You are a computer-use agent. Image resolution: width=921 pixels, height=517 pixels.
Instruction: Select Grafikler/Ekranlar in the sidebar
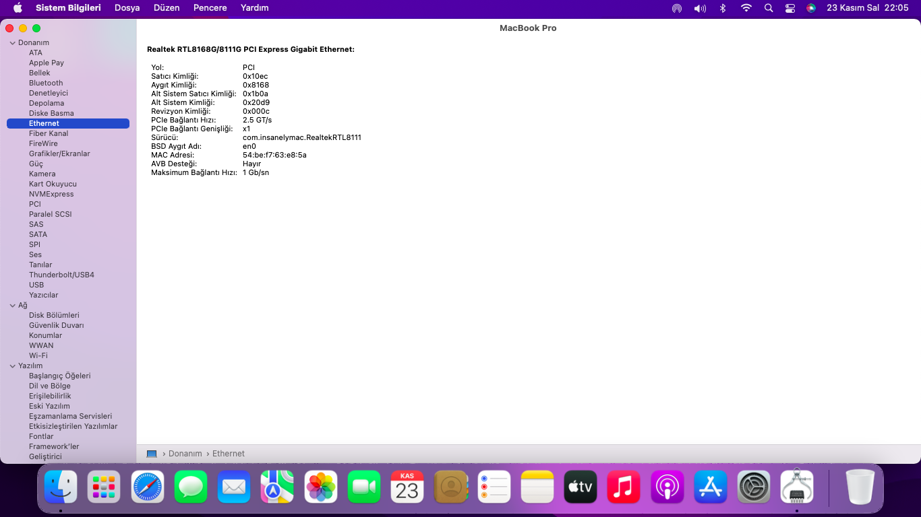coord(59,153)
